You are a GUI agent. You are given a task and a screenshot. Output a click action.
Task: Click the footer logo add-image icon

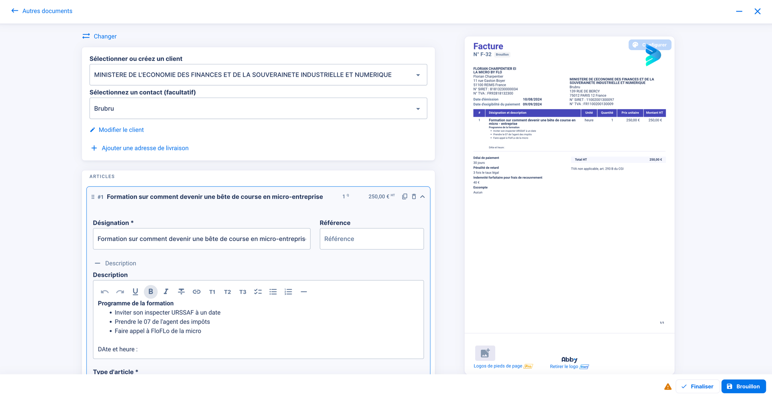[485, 353]
